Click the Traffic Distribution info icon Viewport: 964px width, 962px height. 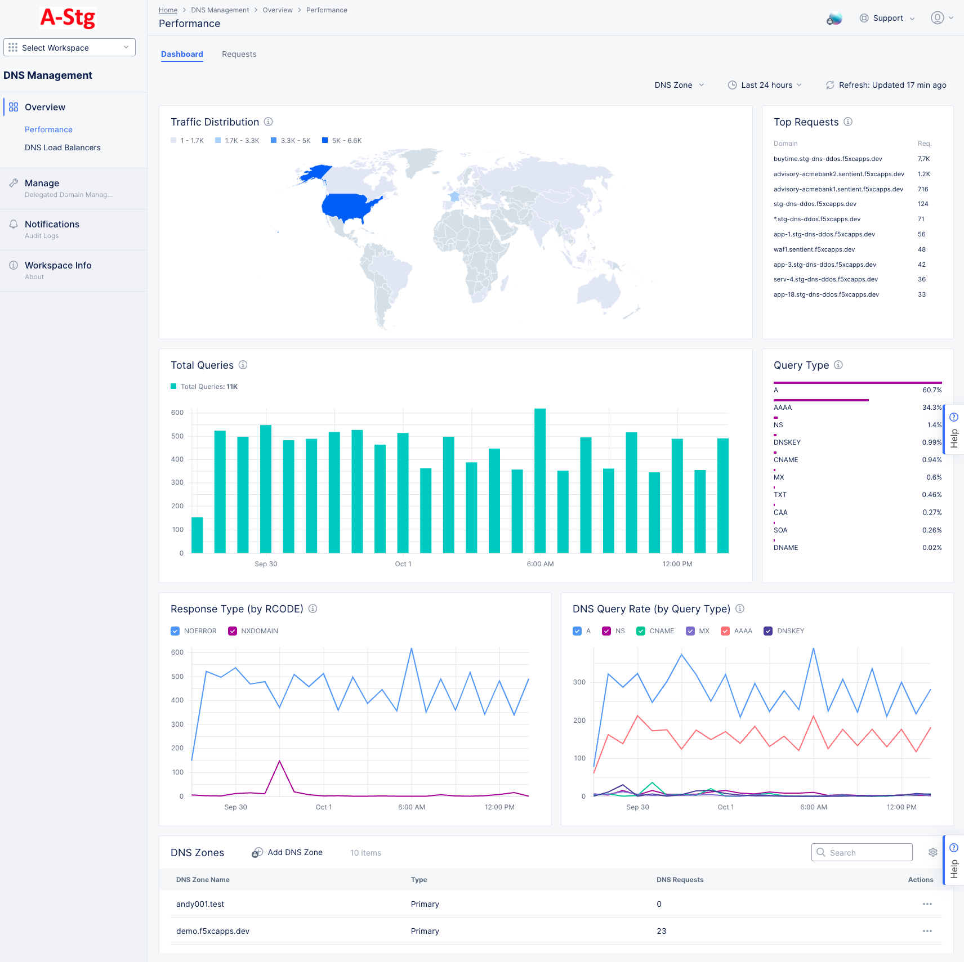[268, 122]
